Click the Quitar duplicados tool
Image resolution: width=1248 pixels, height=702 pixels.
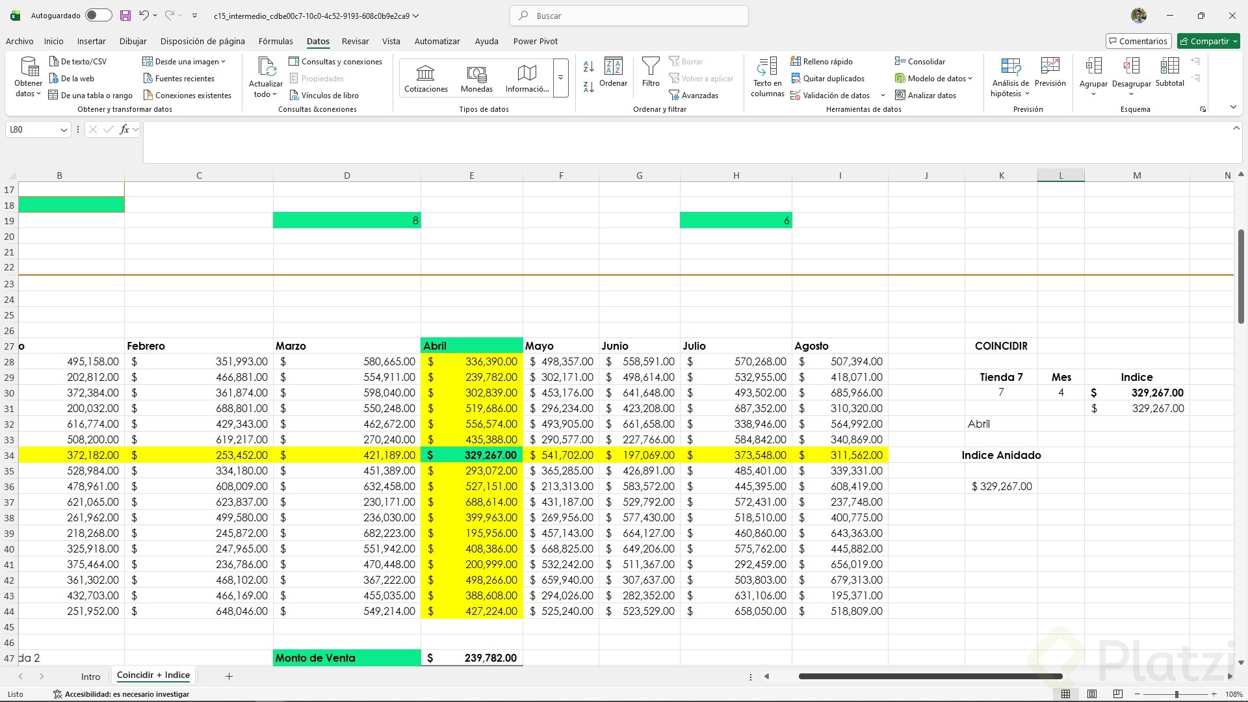[x=827, y=79]
